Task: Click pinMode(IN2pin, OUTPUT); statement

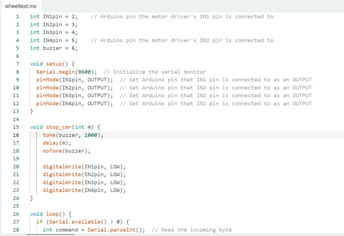Action: [75, 88]
